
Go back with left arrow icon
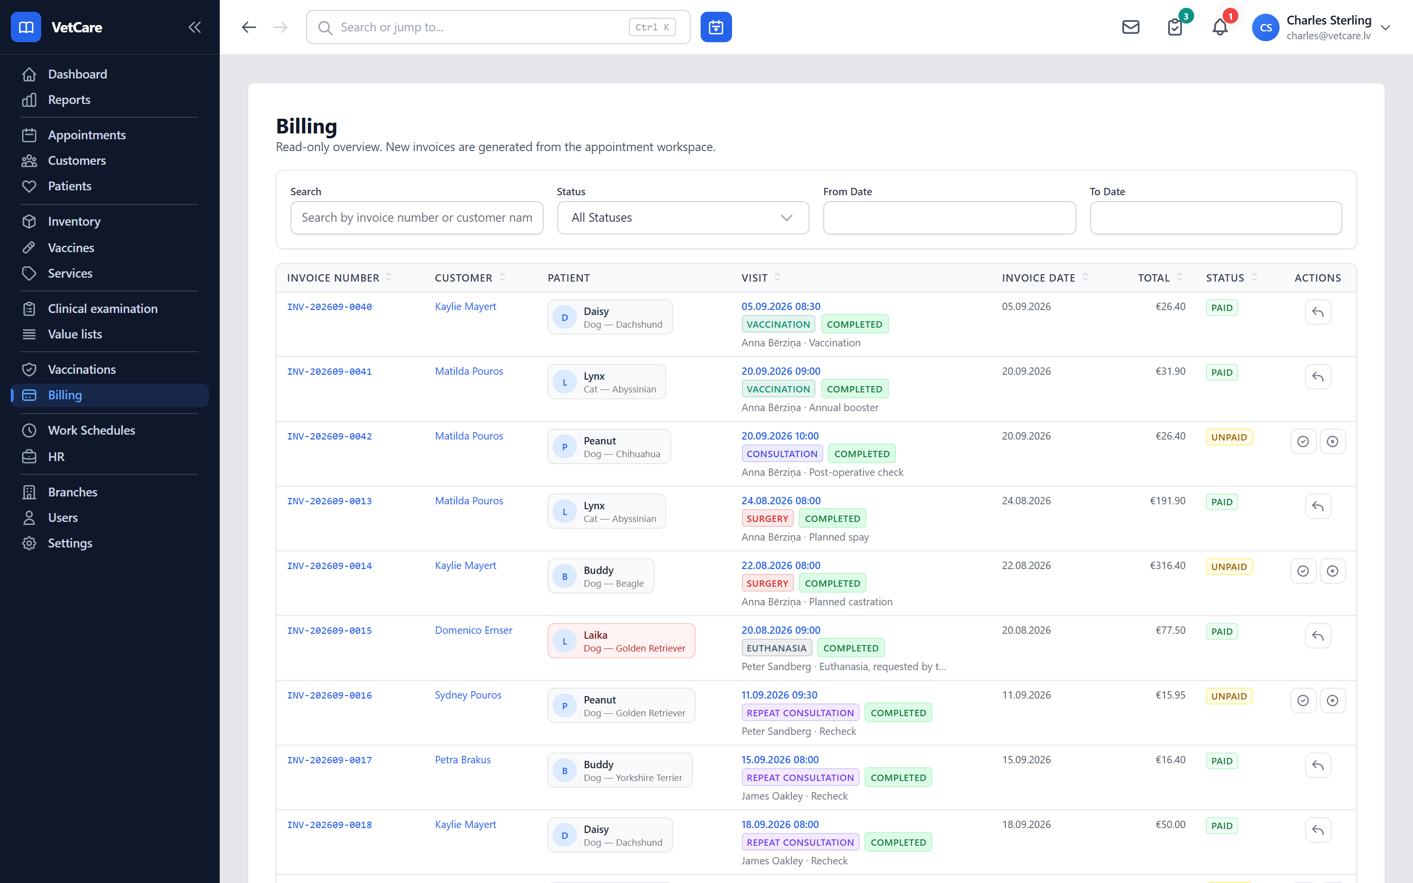point(249,27)
